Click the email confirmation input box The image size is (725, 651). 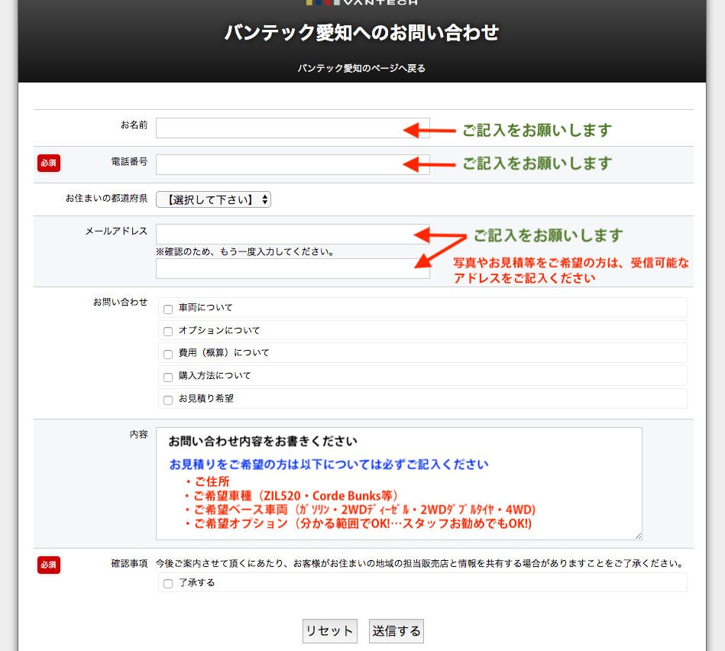(x=293, y=268)
